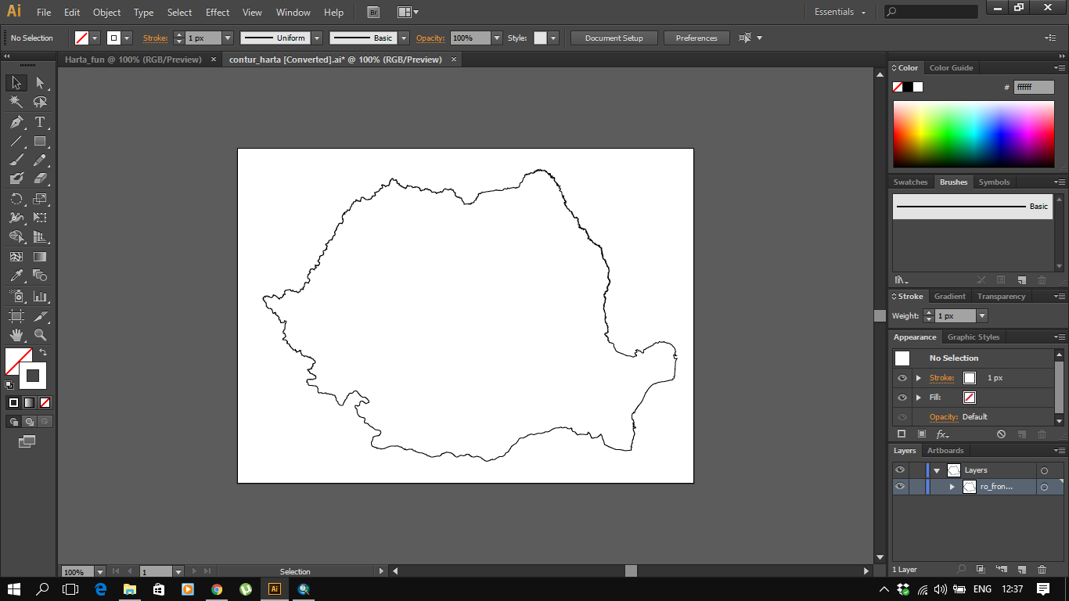Select the Blend tool
1069x601 pixels.
click(x=40, y=275)
